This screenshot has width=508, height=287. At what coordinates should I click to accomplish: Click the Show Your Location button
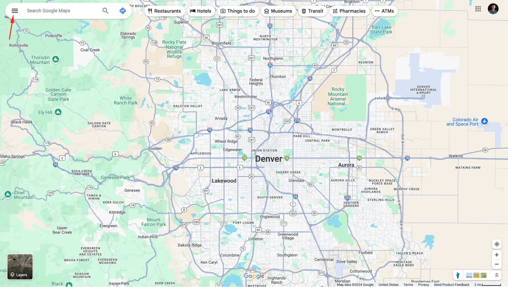tap(497, 244)
